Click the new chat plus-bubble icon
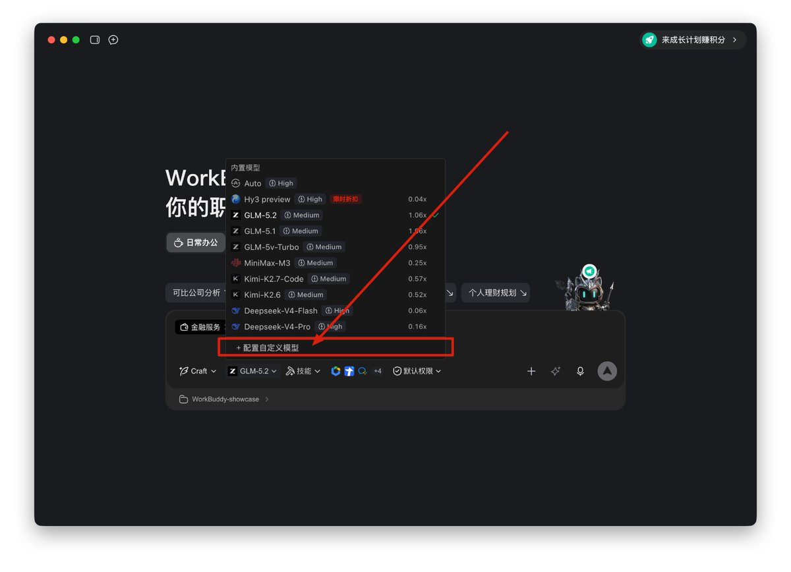Viewport: 791px width, 572px height. pos(113,40)
